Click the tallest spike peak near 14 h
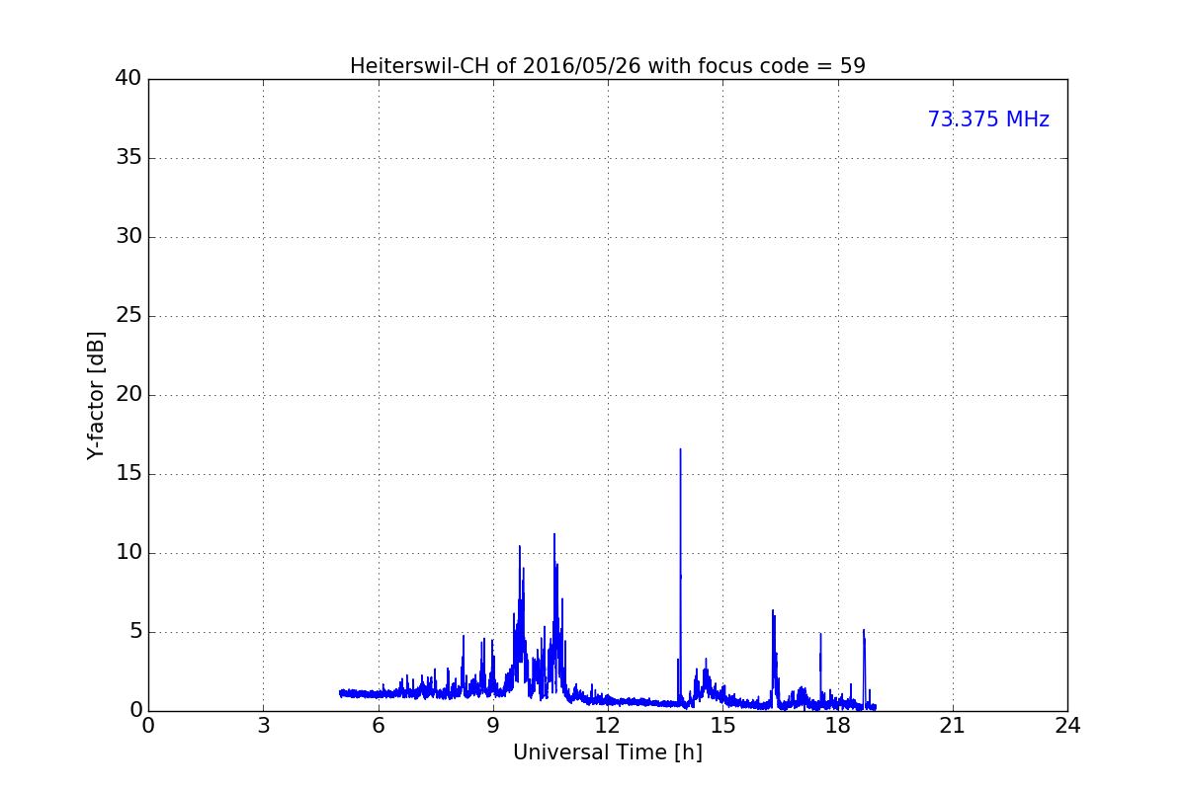The width and height of the screenshot is (1186, 790). pyautogui.click(x=680, y=449)
